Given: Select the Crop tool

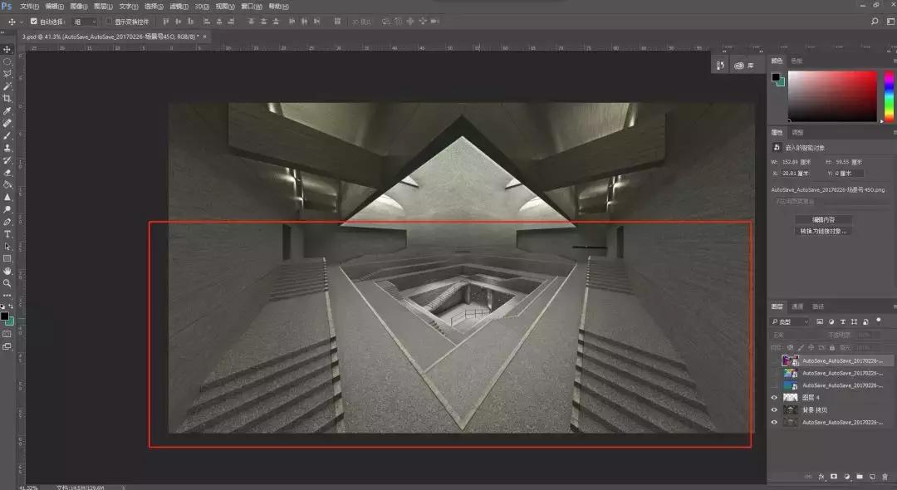Looking at the screenshot, I should click(x=7, y=98).
